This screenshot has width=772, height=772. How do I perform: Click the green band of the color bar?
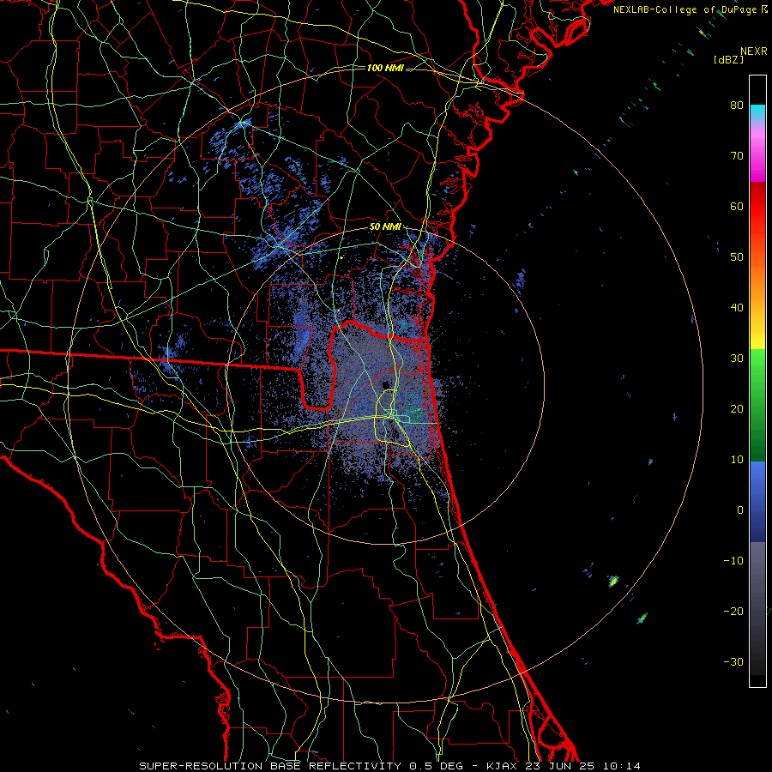click(757, 405)
